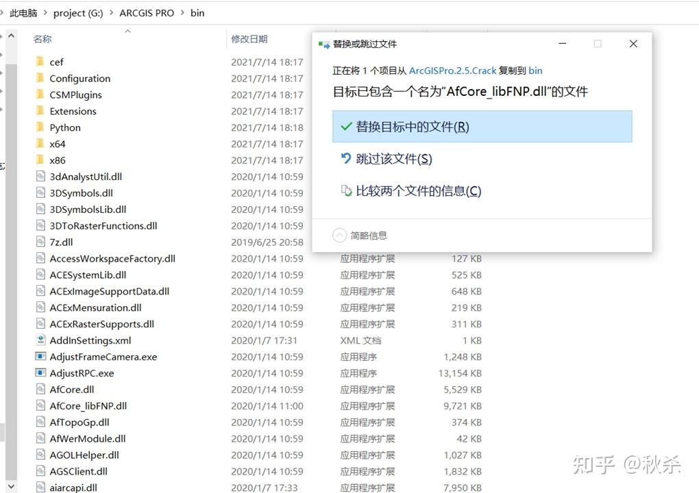Click the 2020/1/14 11:00 date cell

[267, 406]
